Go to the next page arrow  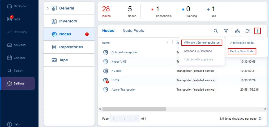click(x=136, y=119)
